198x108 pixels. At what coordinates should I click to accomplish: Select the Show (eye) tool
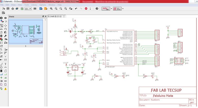[x=5, y=18]
